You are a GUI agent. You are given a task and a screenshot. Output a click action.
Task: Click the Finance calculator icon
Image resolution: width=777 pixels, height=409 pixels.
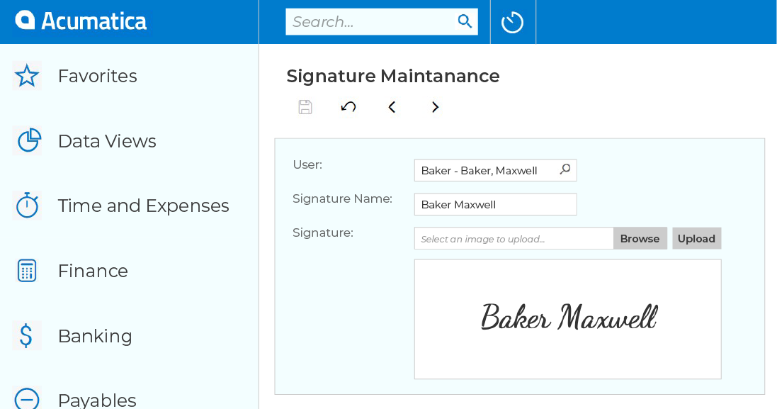26,270
